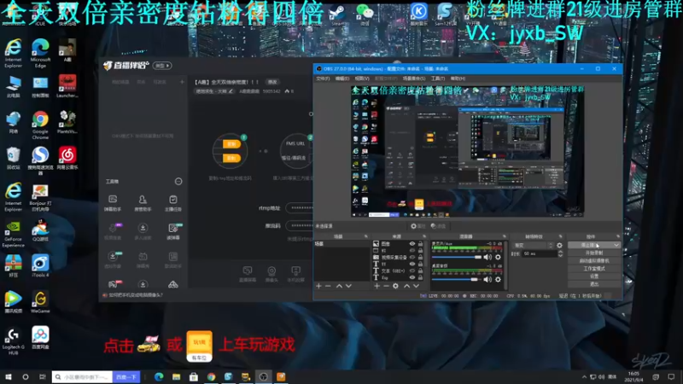The image size is (683, 384).
Task: Pop out the audio mixer dock
Action: pos(505,236)
